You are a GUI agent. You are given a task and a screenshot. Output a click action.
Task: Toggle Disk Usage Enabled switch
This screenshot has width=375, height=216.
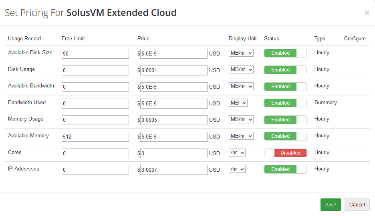coord(285,69)
